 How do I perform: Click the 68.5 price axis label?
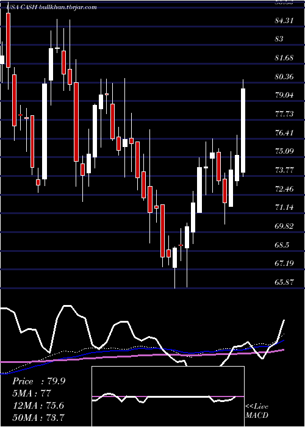point(282,245)
